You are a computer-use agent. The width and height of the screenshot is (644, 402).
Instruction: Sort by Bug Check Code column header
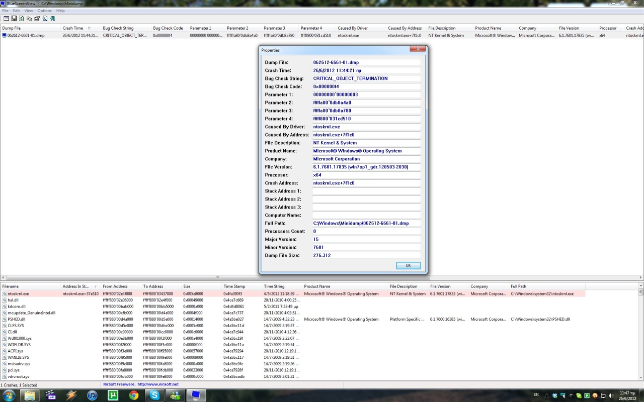(170, 28)
